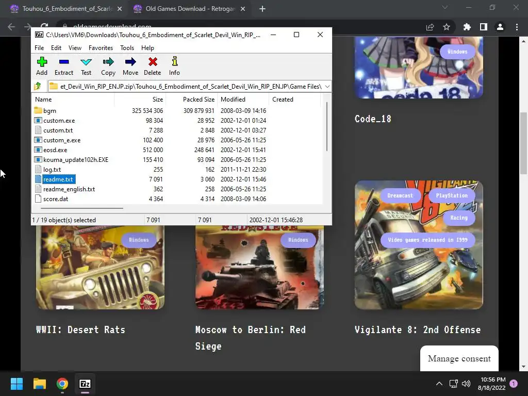The width and height of the screenshot is (528, 396).
Task: Click the WWII: Desert Rats cover thumbnail
Action: click(101, 267)
